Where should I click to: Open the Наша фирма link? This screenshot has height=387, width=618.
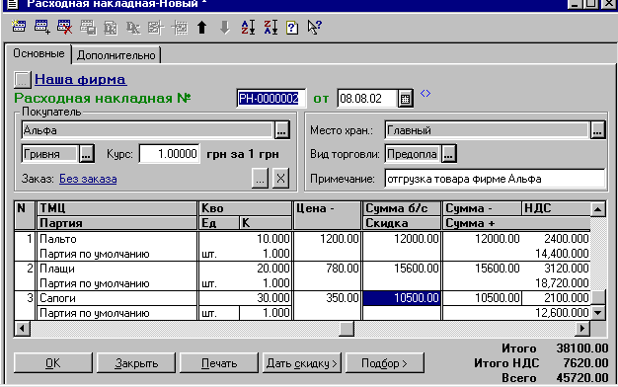[80, 79]
